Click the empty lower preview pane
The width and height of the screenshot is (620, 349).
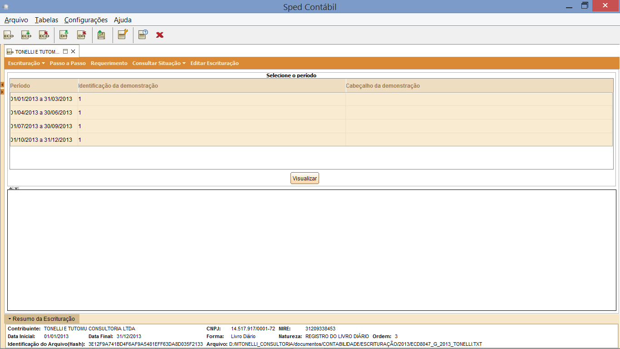311,250
